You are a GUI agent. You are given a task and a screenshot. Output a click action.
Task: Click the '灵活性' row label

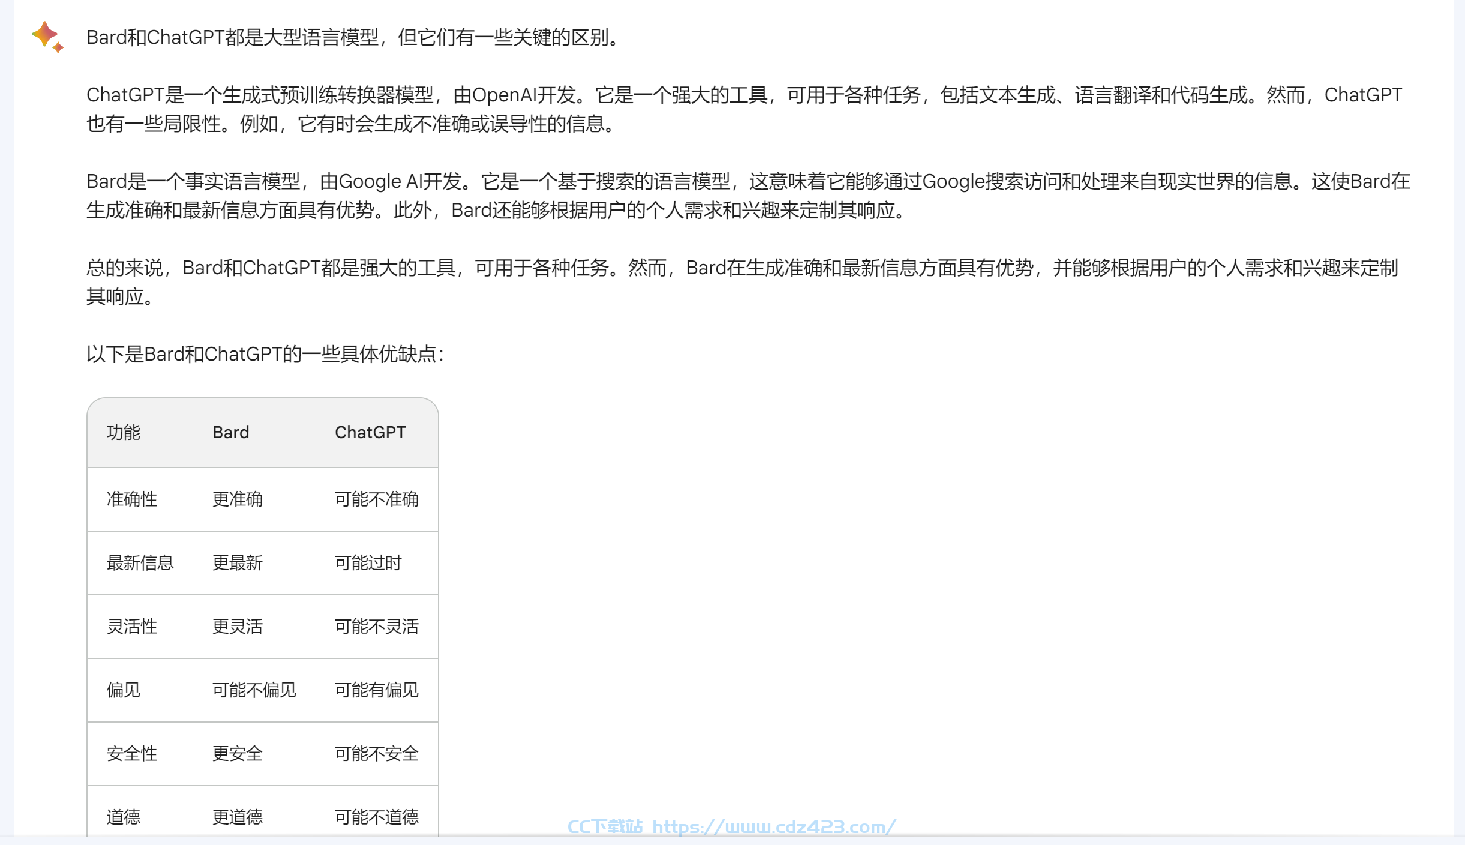132,626
